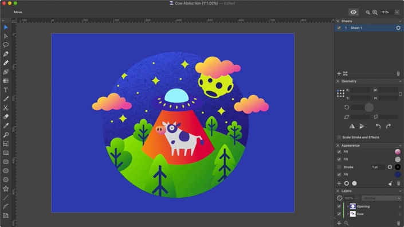Image resolution: width=404 pixels, height=227 pixels.
Task: Delete the selected layer with the trash icon
Action: coord(398,223)
